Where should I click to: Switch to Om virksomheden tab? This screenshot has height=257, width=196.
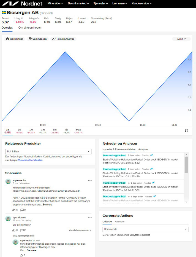click(30, 28)
